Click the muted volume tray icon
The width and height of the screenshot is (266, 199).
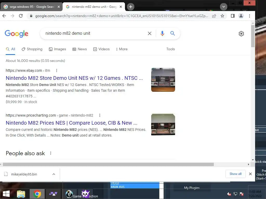click(x=229, y=194)
